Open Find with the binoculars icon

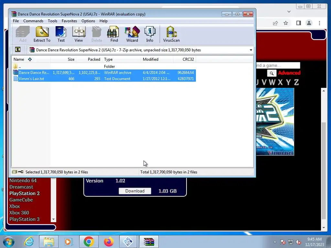click(114, 34)
